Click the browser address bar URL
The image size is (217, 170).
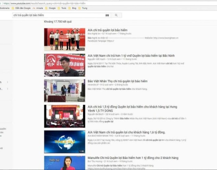click(44, 3)
